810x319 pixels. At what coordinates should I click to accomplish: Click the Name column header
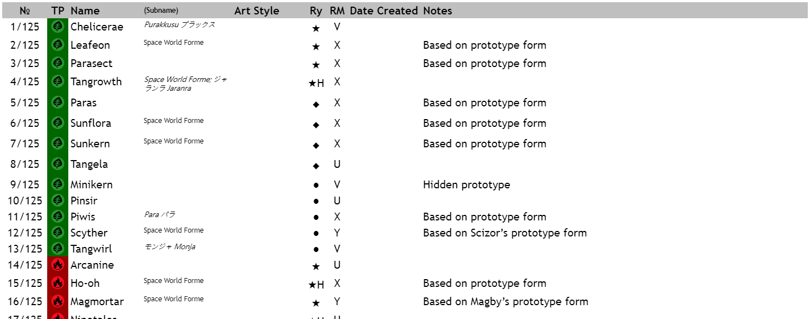coord(85,11)
